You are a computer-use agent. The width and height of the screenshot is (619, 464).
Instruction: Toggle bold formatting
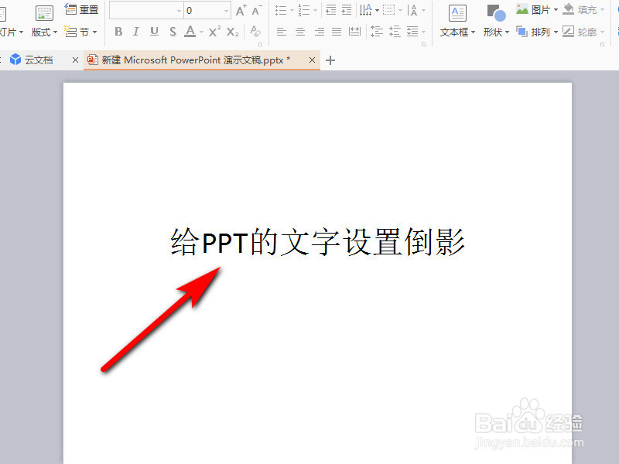point(118,32)
